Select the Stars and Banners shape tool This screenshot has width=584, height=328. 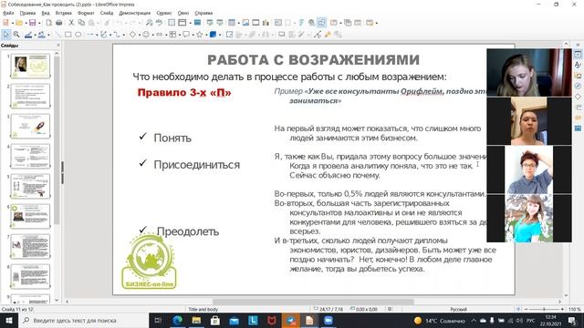(200, 35)
